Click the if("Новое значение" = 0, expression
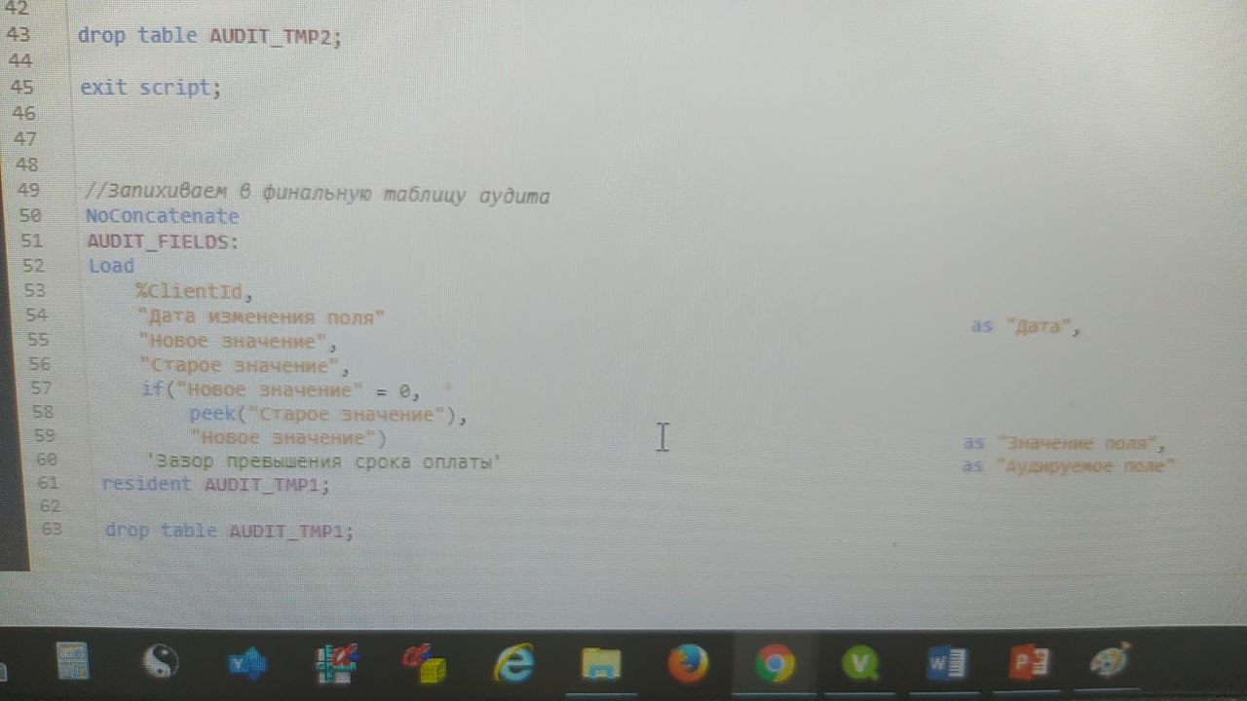 pos(282,390)
